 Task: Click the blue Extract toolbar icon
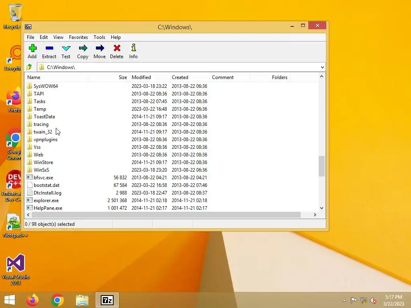pos(49,48)
